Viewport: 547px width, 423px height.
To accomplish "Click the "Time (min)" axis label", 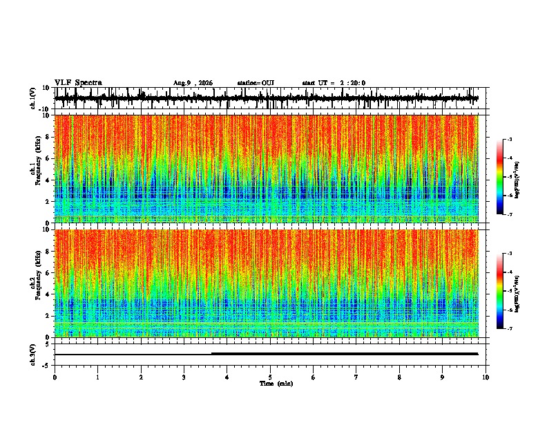I will 276,384.
